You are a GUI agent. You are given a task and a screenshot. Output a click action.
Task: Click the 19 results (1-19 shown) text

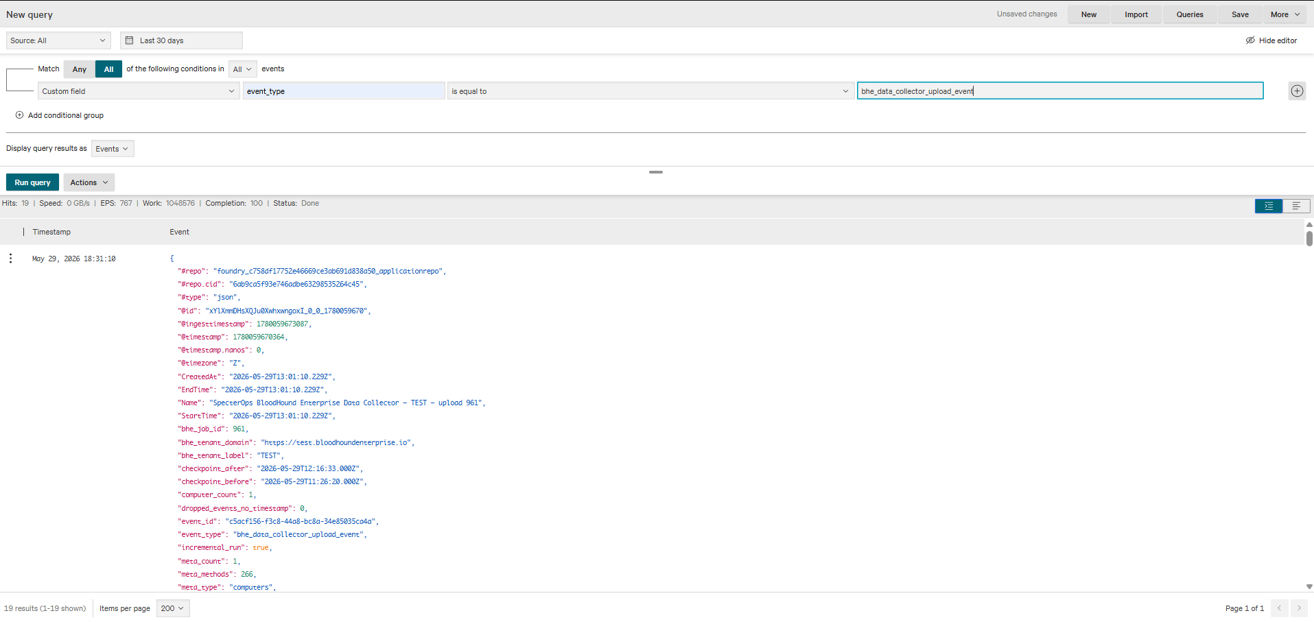coord(45,608)
